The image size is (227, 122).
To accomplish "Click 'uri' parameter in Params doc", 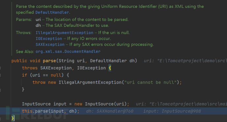I will pos(38,20).
